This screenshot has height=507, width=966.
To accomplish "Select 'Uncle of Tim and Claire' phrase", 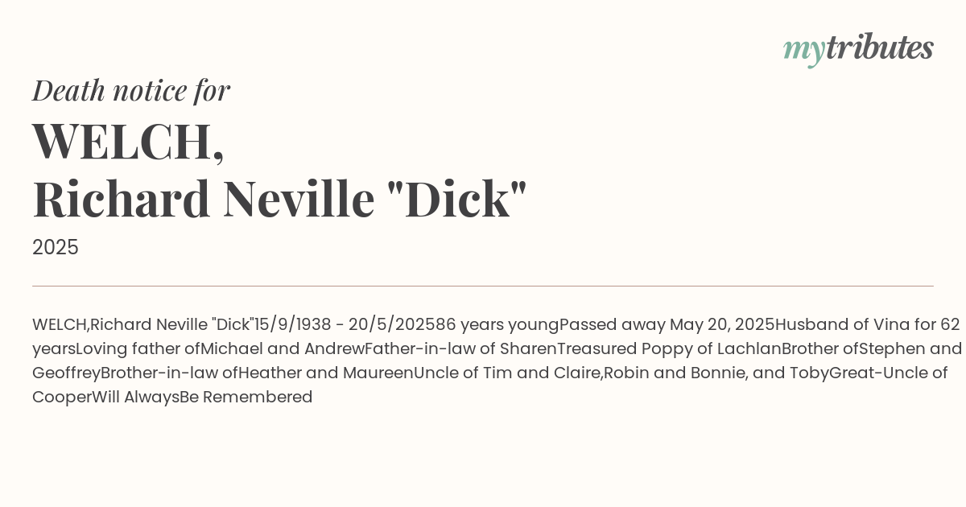I will 507,373.
